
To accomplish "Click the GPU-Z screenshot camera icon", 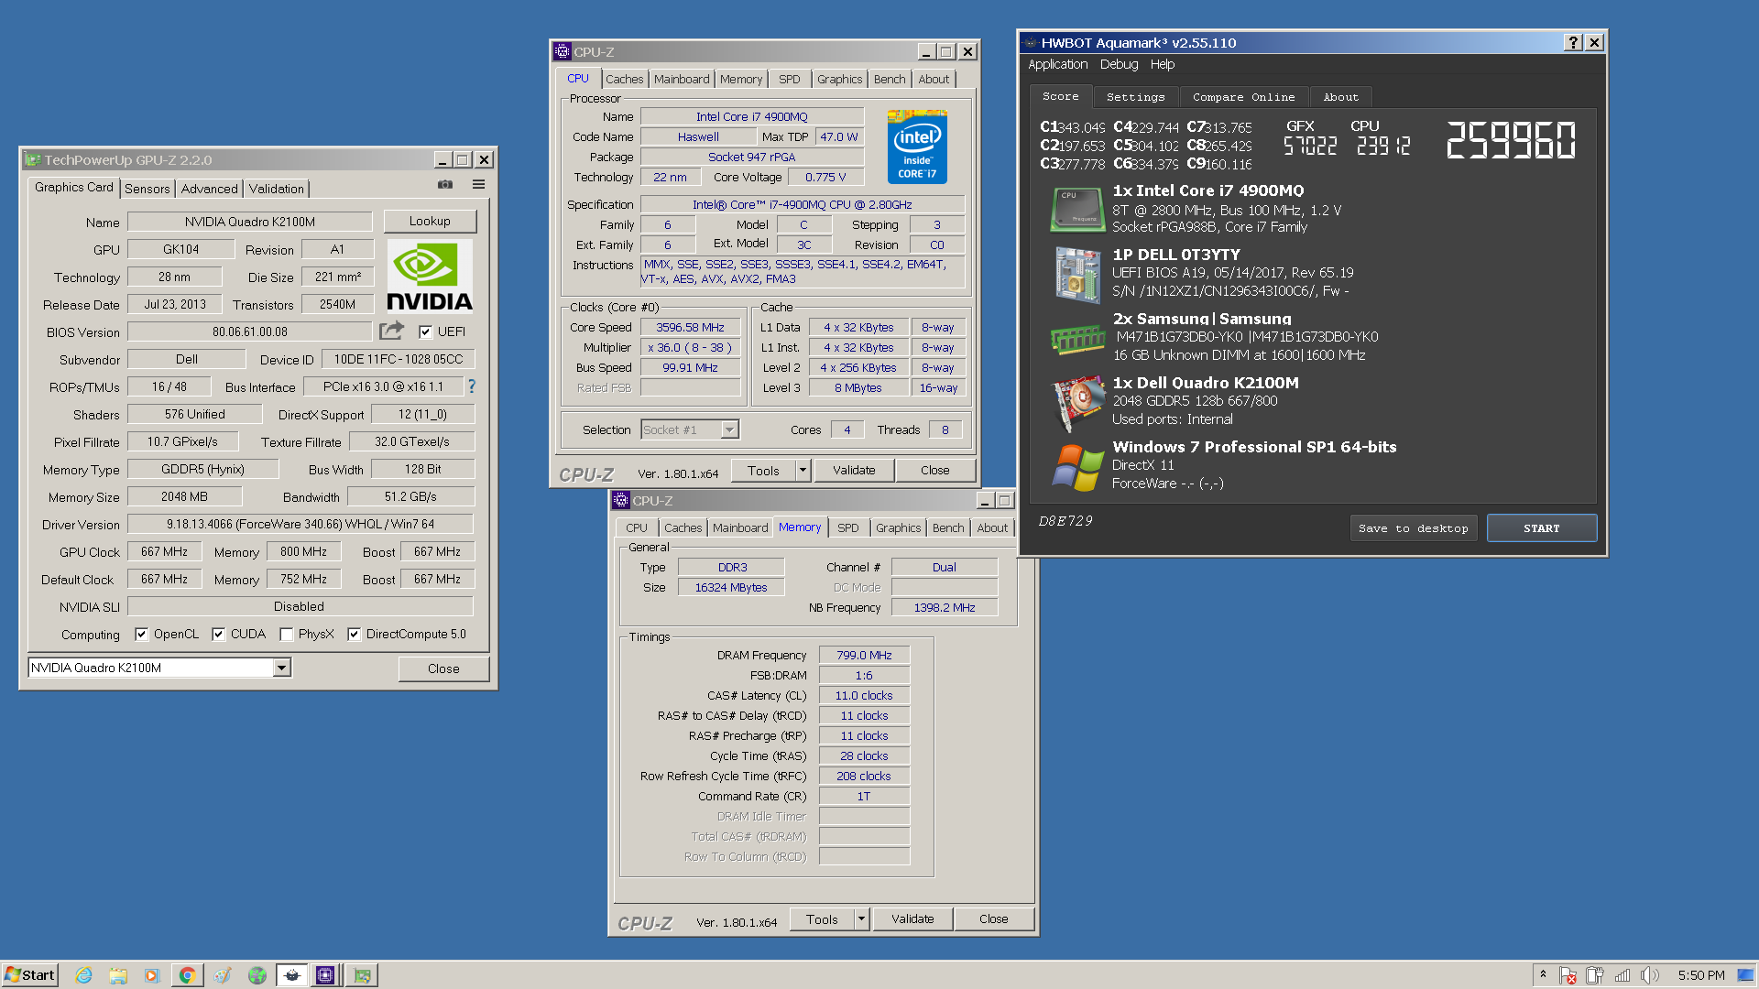I will tap(445, 185).
